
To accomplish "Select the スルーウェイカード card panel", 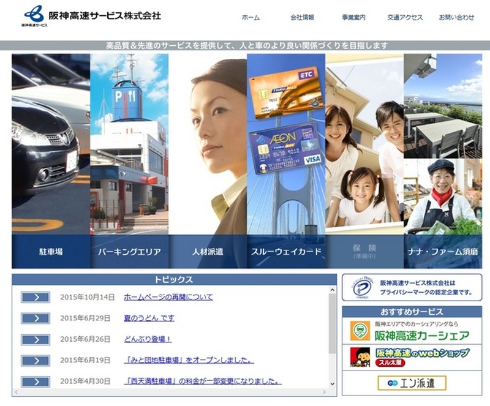I will pyautogui.click(x=286, y=252).
